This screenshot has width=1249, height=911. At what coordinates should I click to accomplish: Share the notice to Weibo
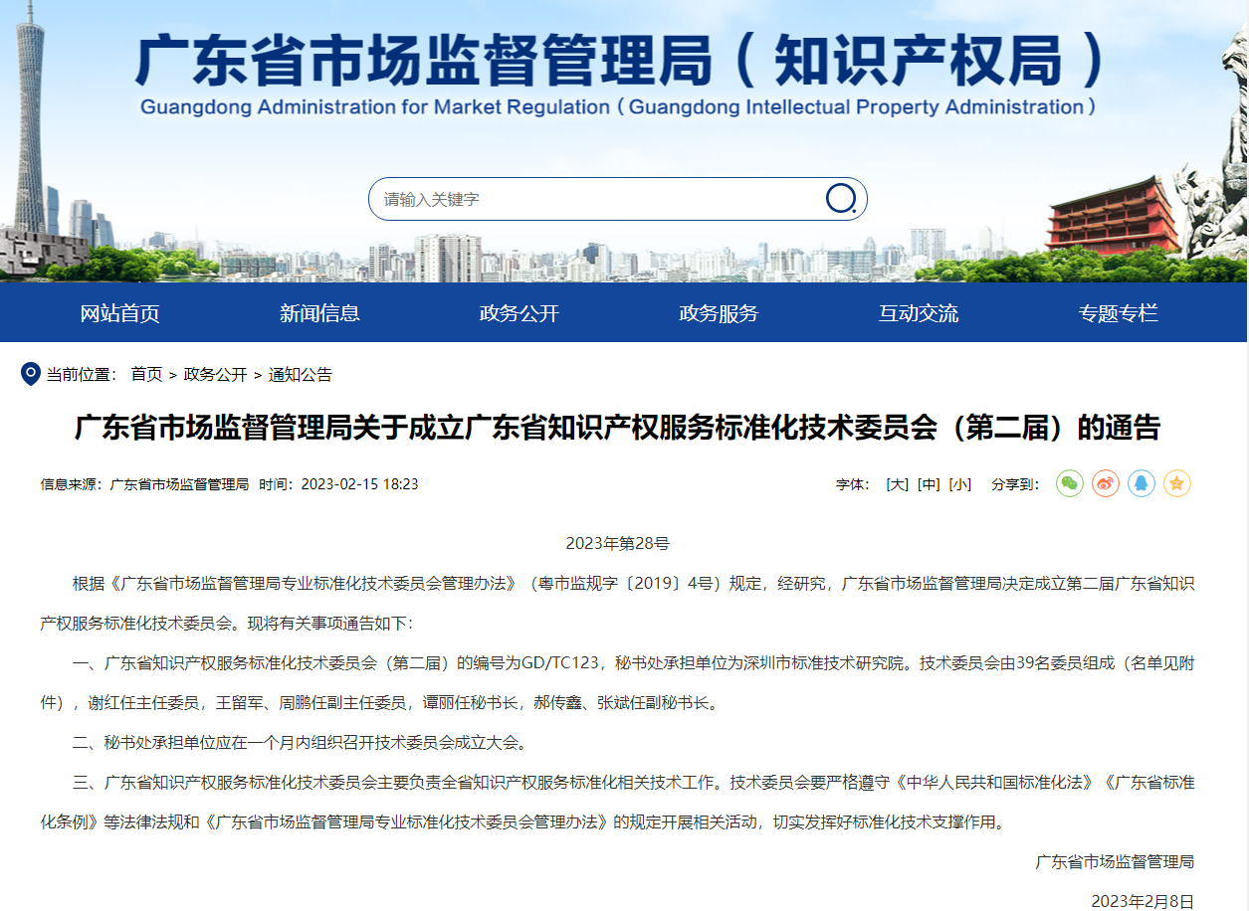coord(1106,483)
